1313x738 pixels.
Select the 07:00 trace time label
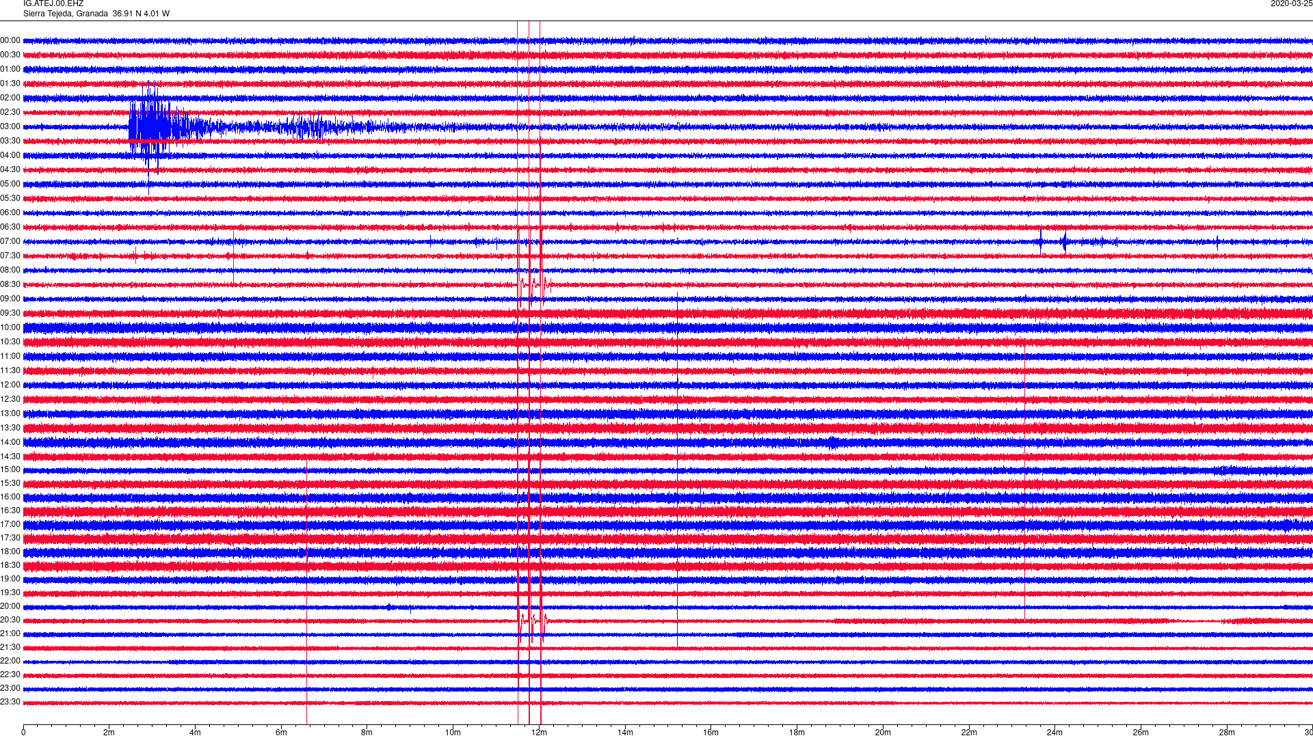[x=10, y=242]
